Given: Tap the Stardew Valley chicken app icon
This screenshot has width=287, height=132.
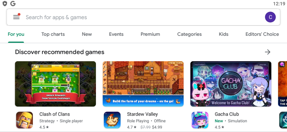Looking at the screenshot, I should tap(112, 120).
